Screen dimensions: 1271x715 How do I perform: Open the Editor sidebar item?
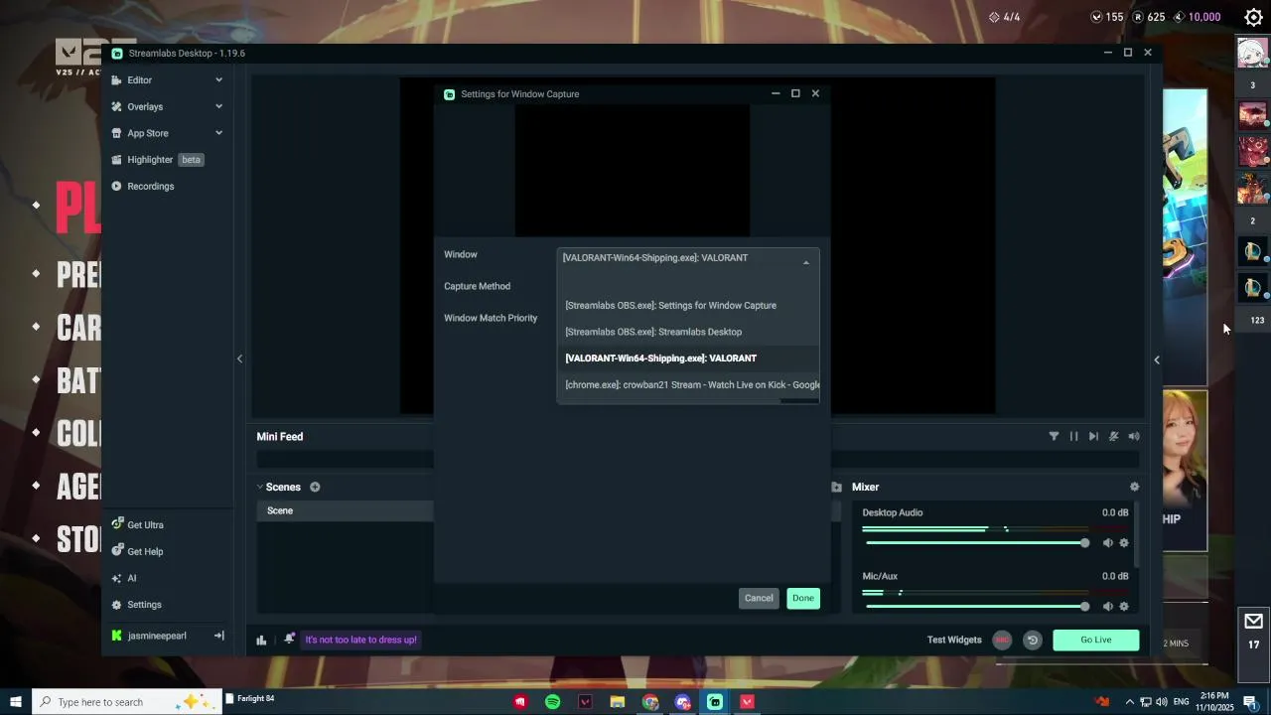coord(139,80)
